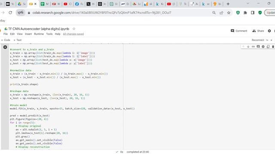275x154 pixels.
Task: Toggle the browser side panel icon
Action: (x=253, y=13)
